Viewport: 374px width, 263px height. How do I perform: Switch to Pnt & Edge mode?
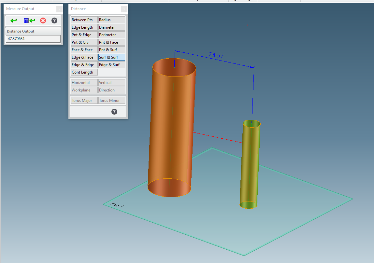click(x=84, y=35)
